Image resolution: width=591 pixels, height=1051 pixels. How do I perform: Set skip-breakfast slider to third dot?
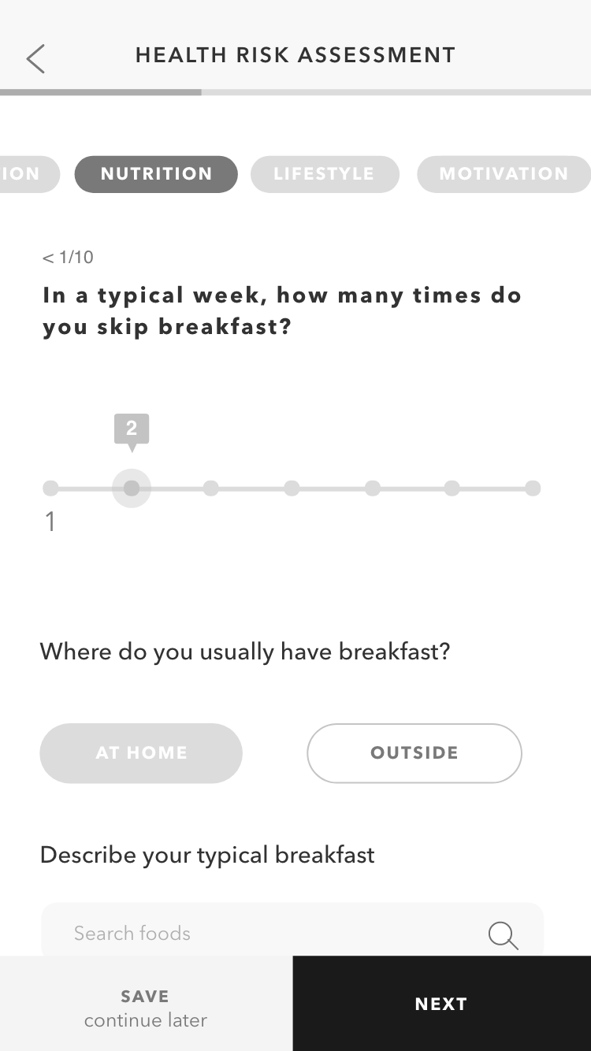click(210, 488)
